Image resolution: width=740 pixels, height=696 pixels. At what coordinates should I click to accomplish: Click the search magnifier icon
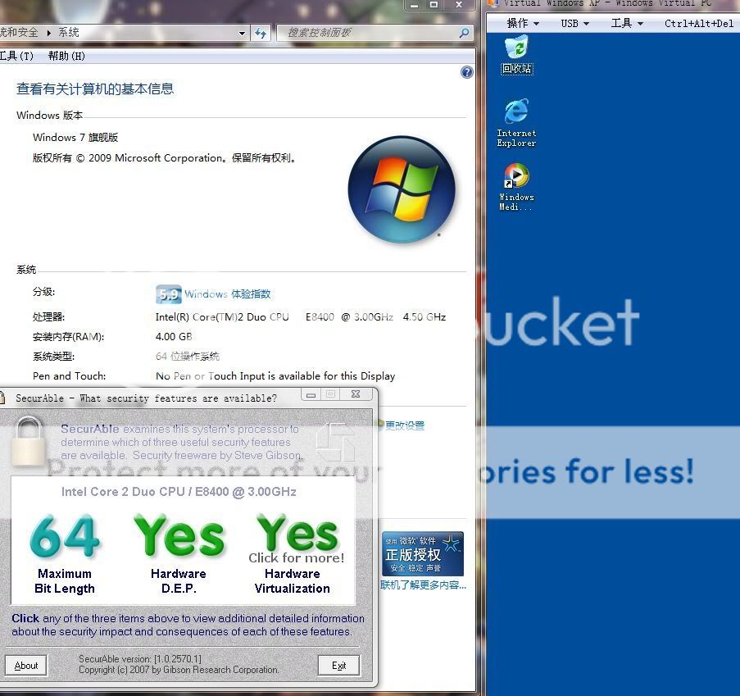point(464,33)
